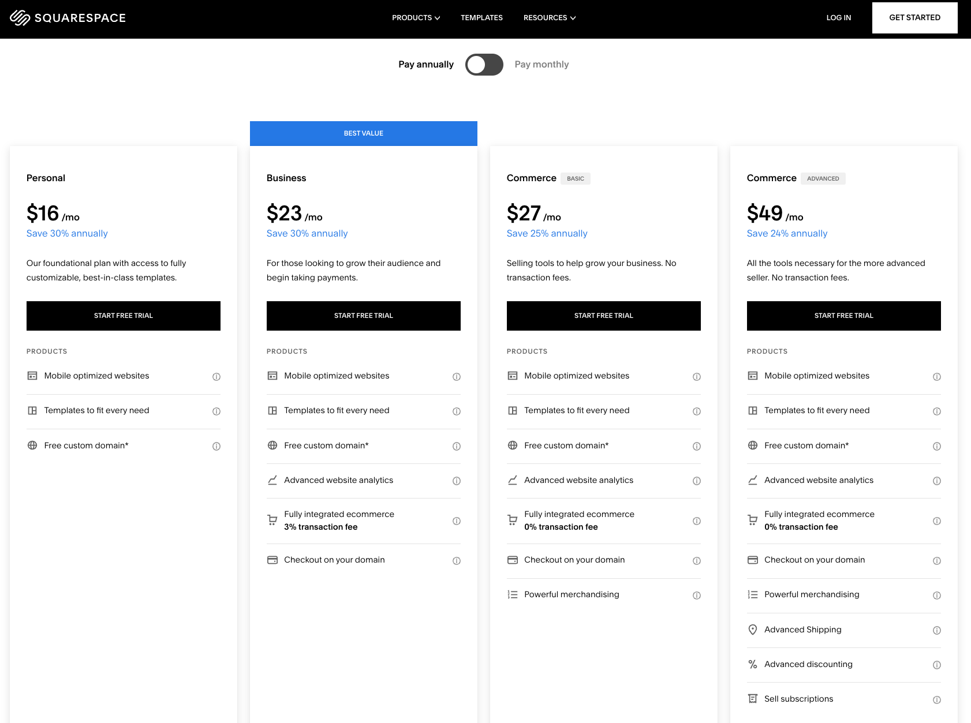
Task: Click the percent icon beside Advanced discounting
Action: point(753,664)
